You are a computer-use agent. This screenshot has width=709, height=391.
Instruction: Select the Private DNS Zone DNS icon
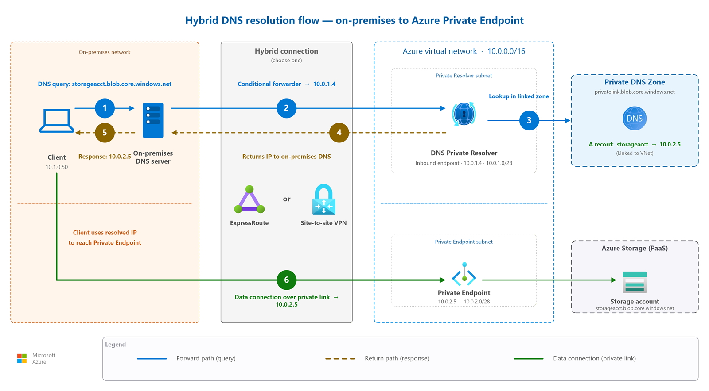pos(635,118)
